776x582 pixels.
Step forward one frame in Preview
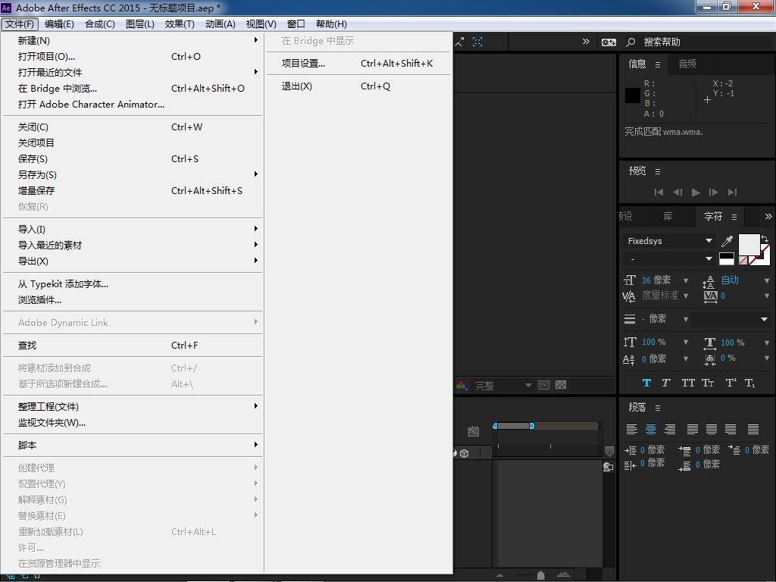point(713,192)
